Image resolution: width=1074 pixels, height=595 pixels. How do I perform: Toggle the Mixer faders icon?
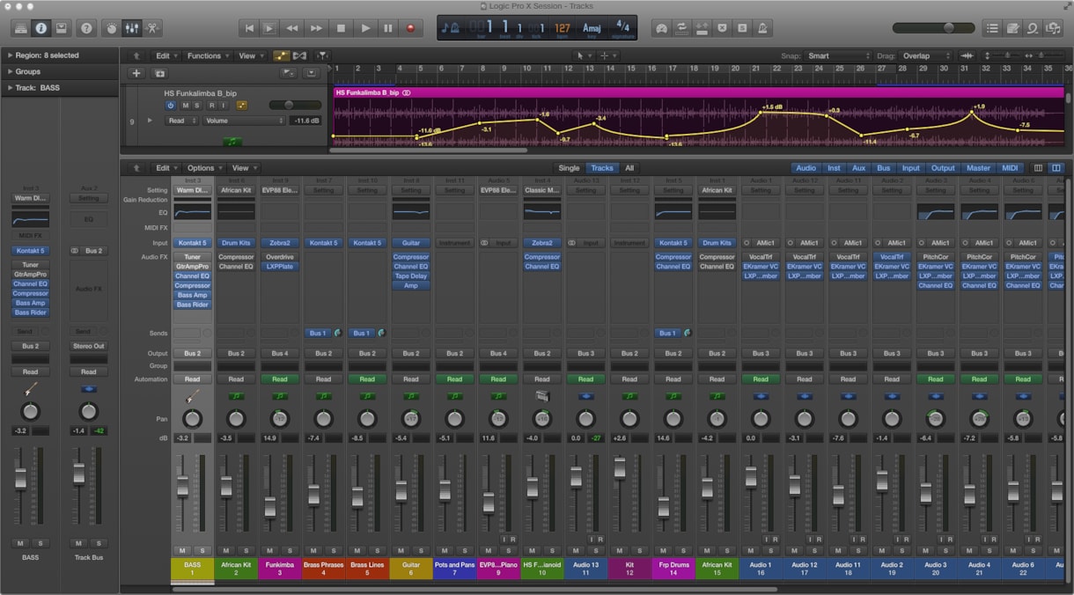coord(132,28)
